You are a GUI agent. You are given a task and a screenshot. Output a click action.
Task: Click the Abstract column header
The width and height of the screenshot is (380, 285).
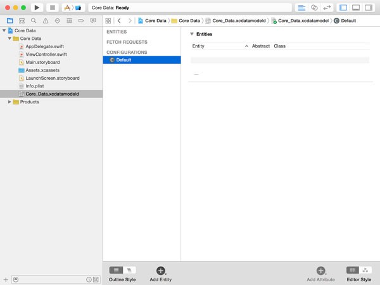click(261, 46)
